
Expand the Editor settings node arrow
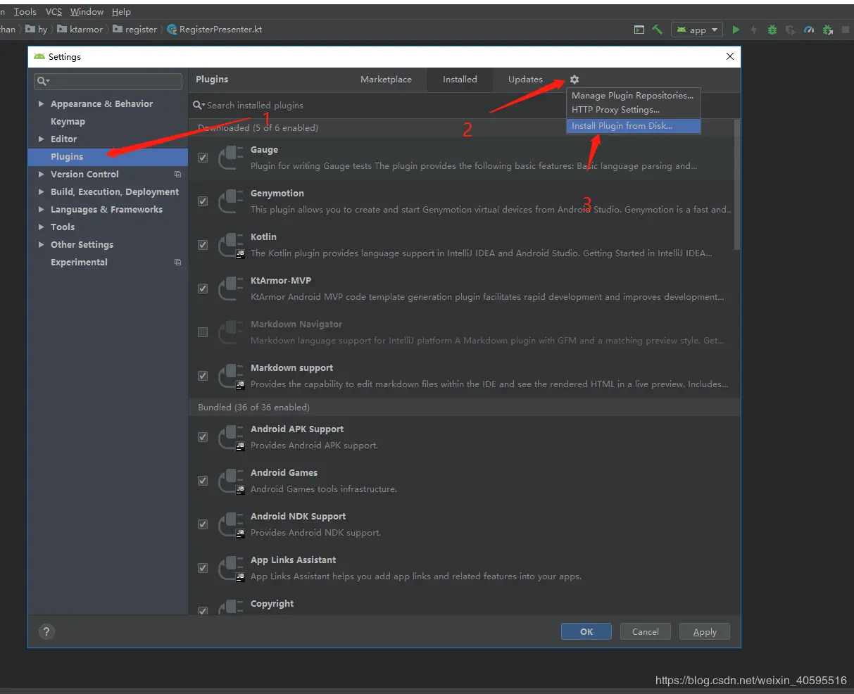click(41, 139)
